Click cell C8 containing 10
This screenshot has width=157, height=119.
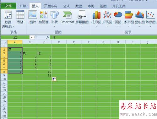pyautogui.click(x=44, y=72)
